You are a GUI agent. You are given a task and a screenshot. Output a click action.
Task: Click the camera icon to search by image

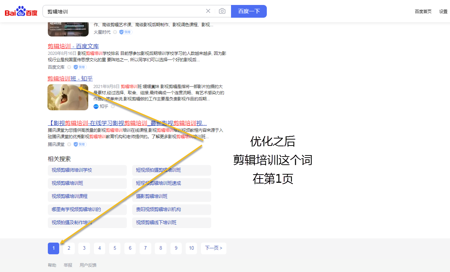[x=222, y=11]
